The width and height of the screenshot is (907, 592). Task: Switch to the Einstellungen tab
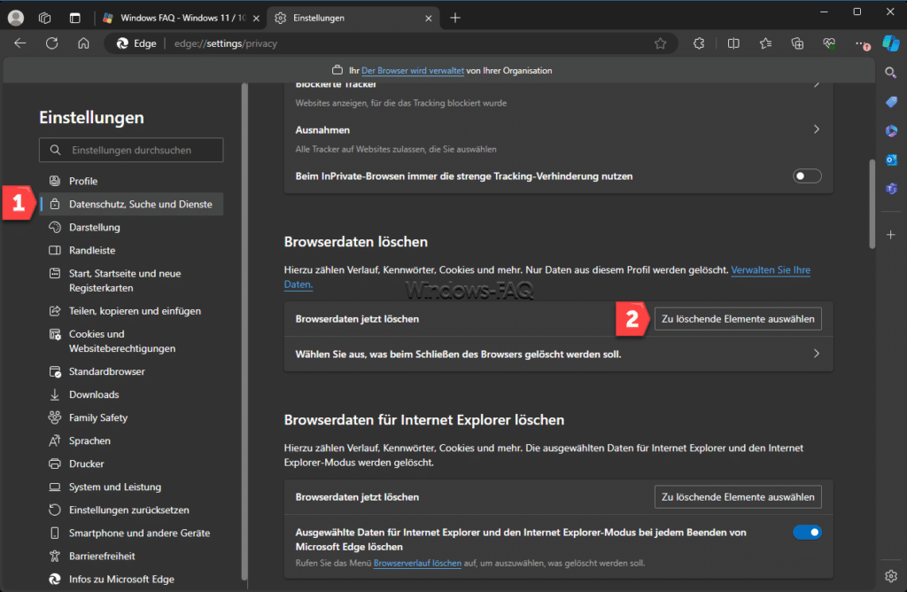tap(353, 18)
